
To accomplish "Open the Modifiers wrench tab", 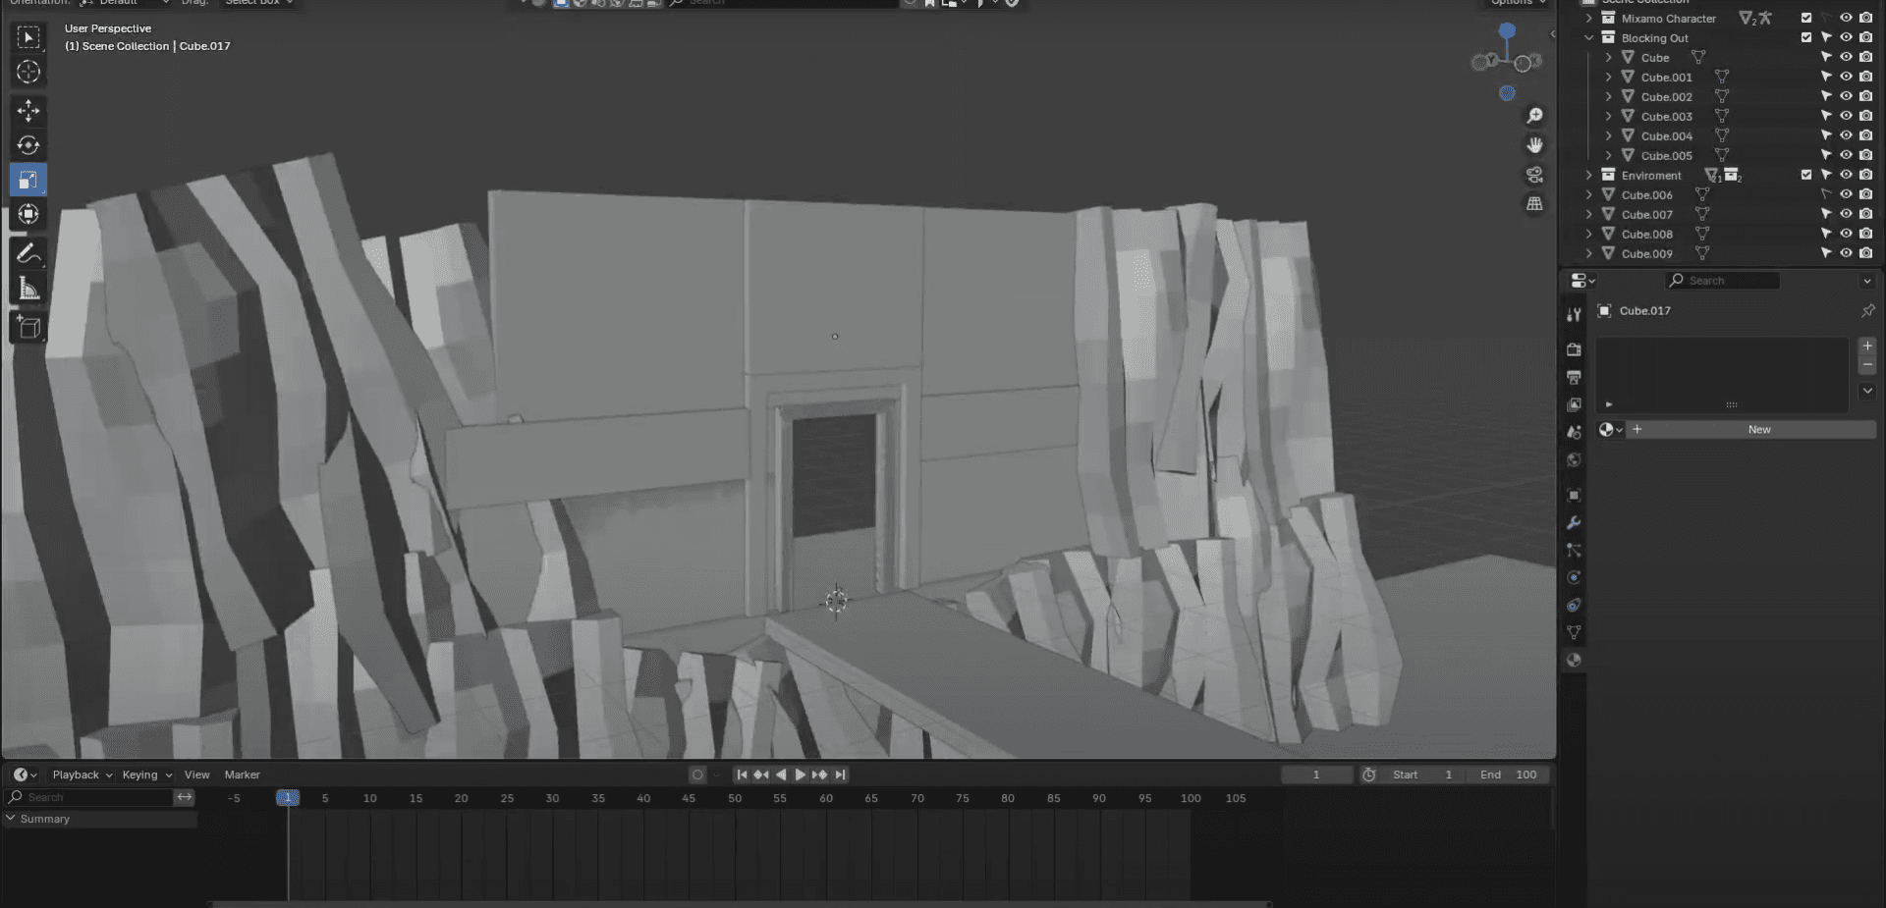I will [x=1574, y=522].
